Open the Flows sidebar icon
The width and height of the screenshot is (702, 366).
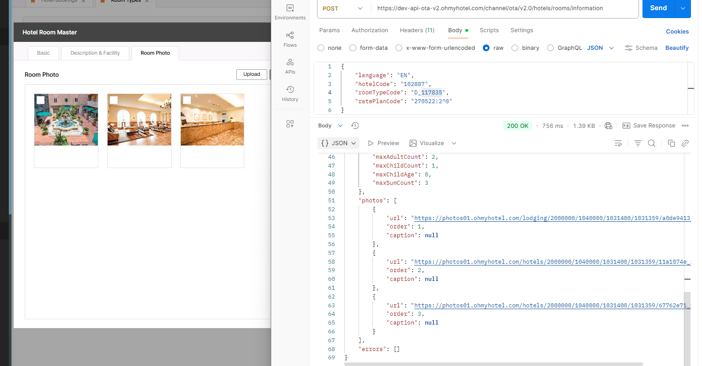pyautogui.click(x=290, y=39)
